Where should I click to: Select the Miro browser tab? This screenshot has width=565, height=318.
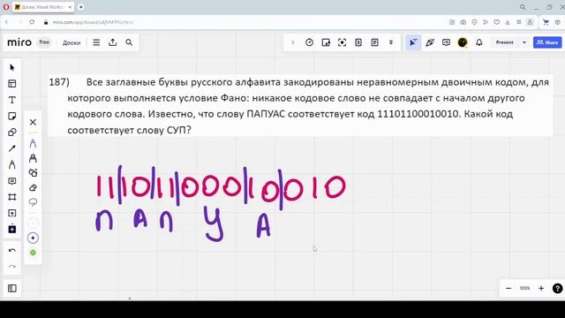(43, 7)
